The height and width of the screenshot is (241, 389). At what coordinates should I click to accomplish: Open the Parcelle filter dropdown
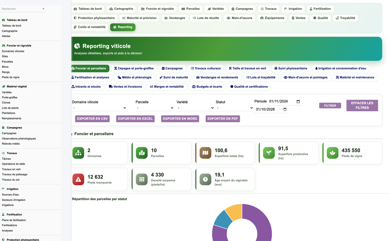tap(155, 108)
